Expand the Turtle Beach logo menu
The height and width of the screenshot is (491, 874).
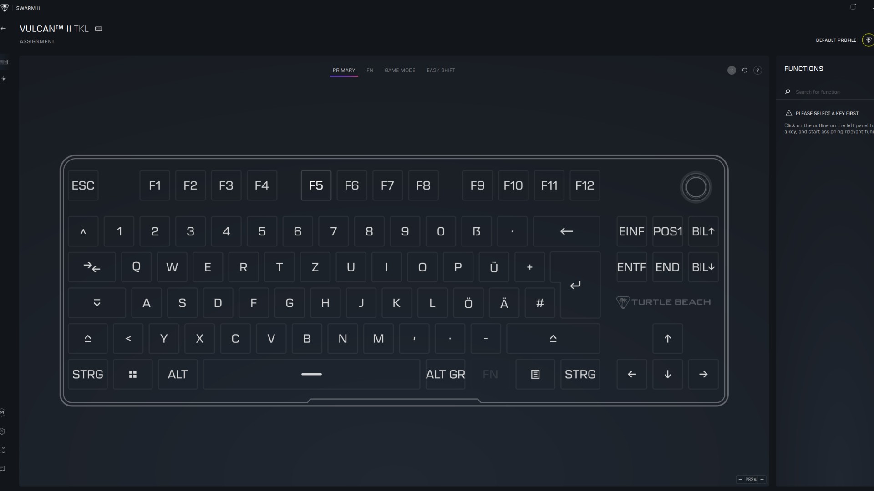[663, 302]
